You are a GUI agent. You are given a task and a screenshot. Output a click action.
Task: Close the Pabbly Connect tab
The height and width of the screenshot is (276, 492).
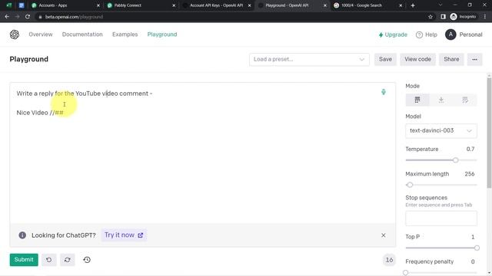(175, 5)
